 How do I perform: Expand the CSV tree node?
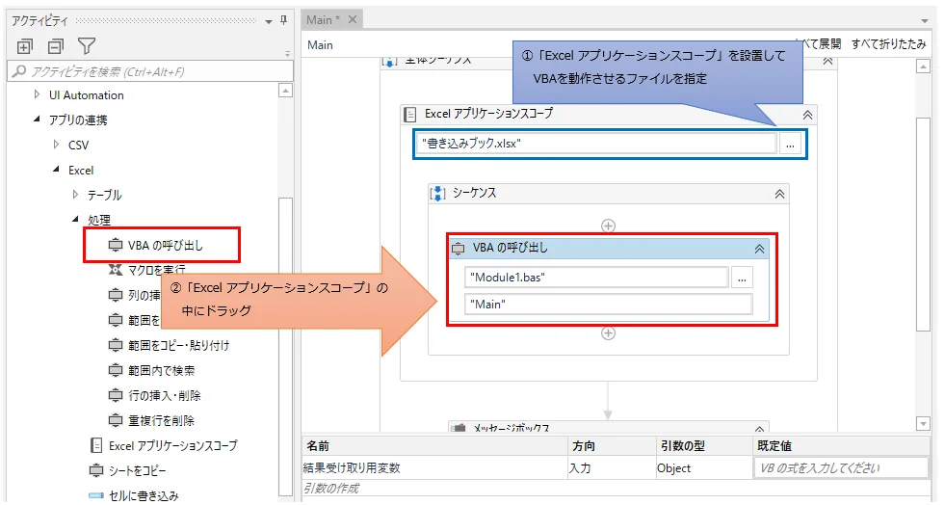click(x=56, y=145)
